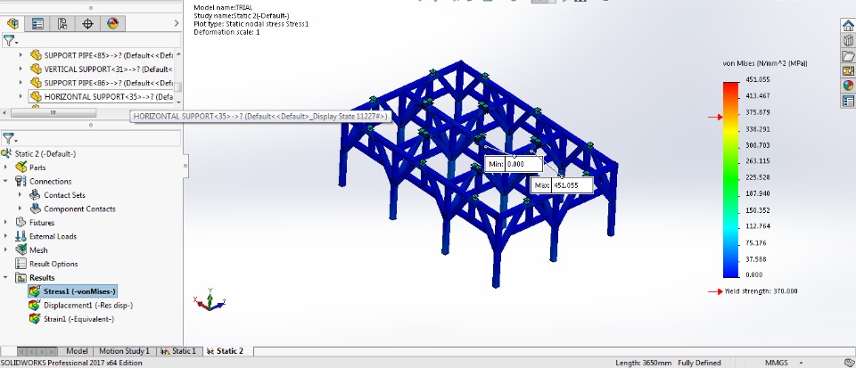Open units dropdown next to MMGS
Image resolution: width=856 pixels, height=368 pixels.
(x=802, y=363)
